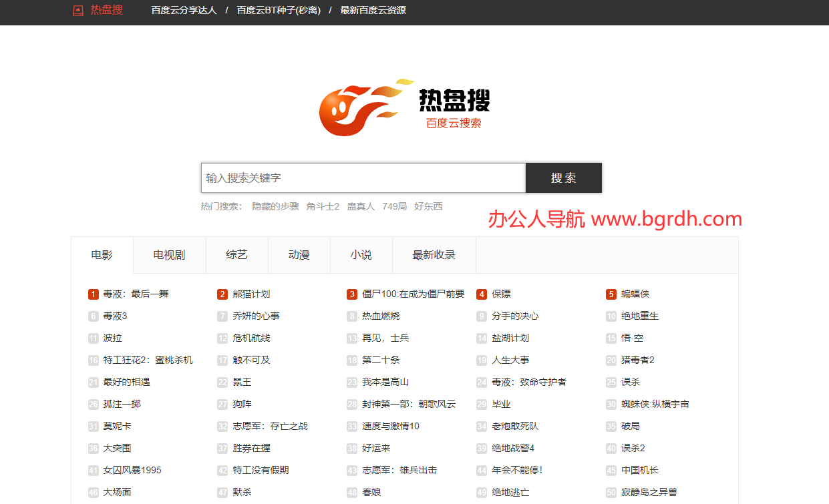The height and width of the screenshot is (504, 829).
Task: Click the 热盘搜 logo icon in header
Action: pos(78,11)
